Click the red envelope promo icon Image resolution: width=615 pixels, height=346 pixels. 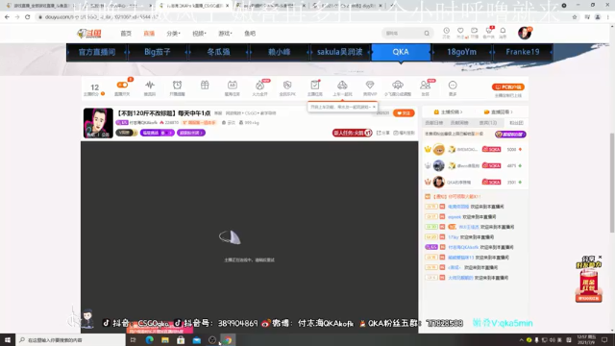coord(588,281)
